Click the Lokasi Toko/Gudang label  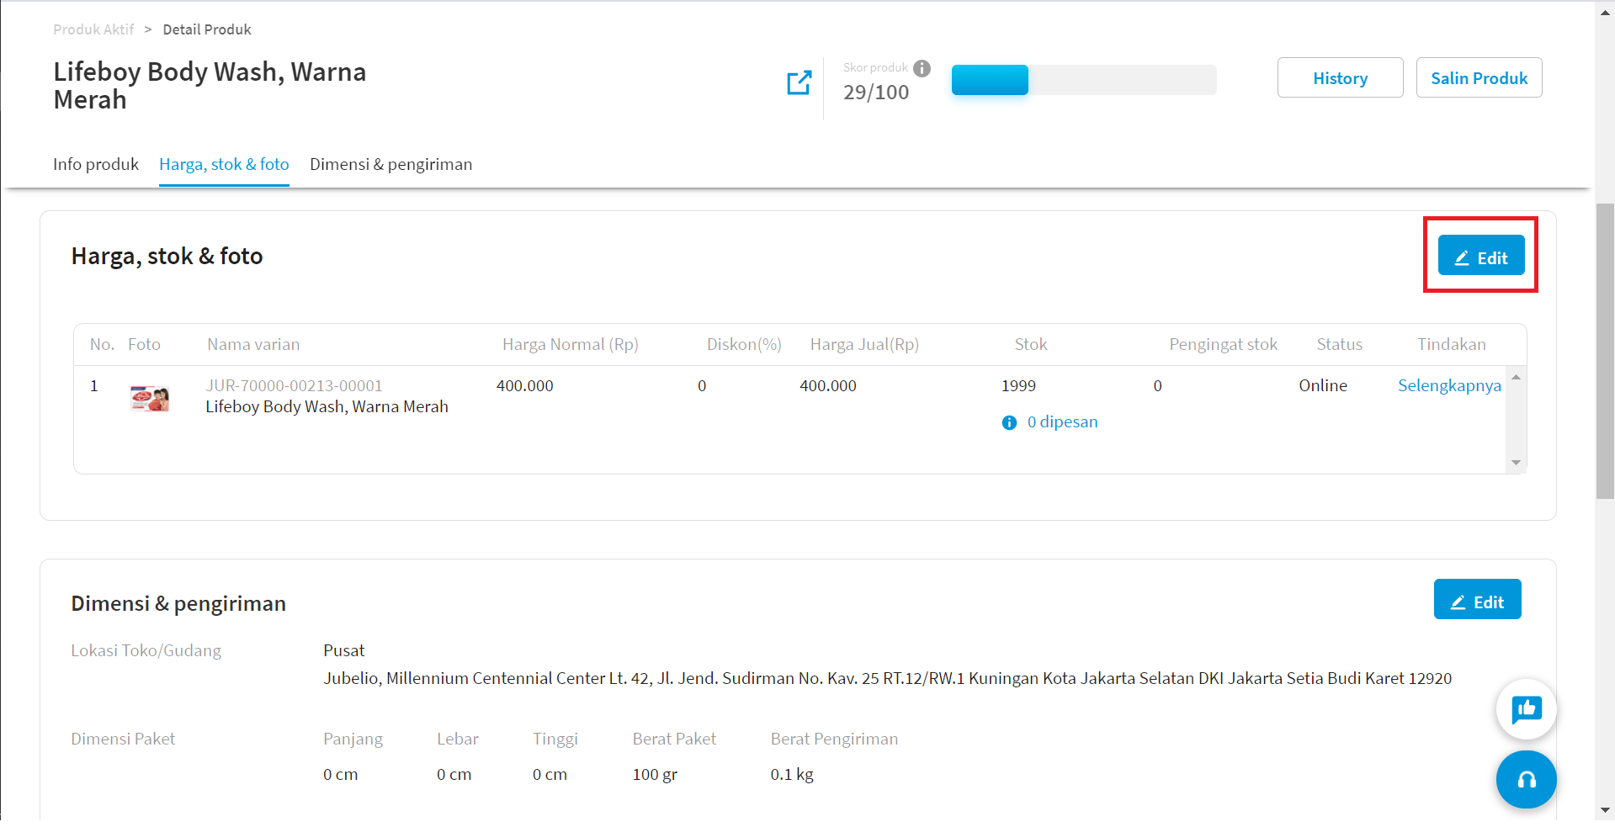[x=146, y=650]
